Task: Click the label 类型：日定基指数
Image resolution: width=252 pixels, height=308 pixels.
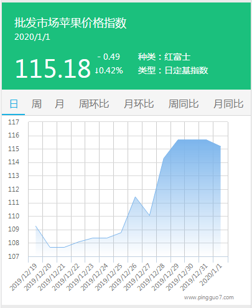Action: (173, 70)
